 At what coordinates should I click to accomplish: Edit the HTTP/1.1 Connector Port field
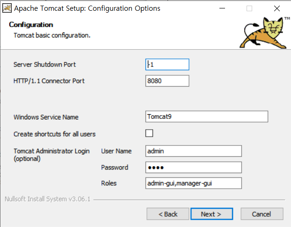[167, 81]
